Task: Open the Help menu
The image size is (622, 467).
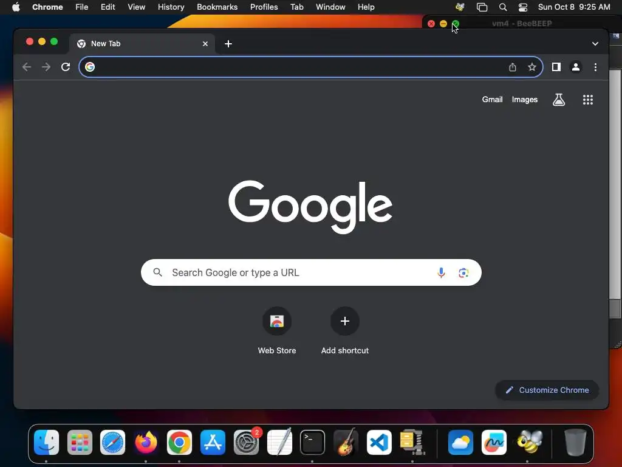Action: pos(366,7)
